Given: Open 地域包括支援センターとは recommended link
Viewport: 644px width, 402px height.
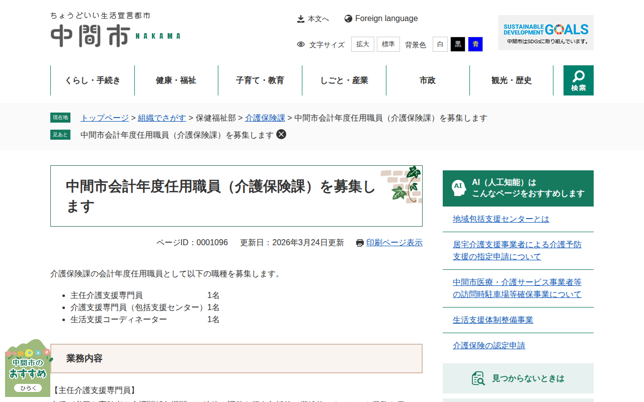Looking at the screenshot, I should pyautogui.click(x=501, y=219).
